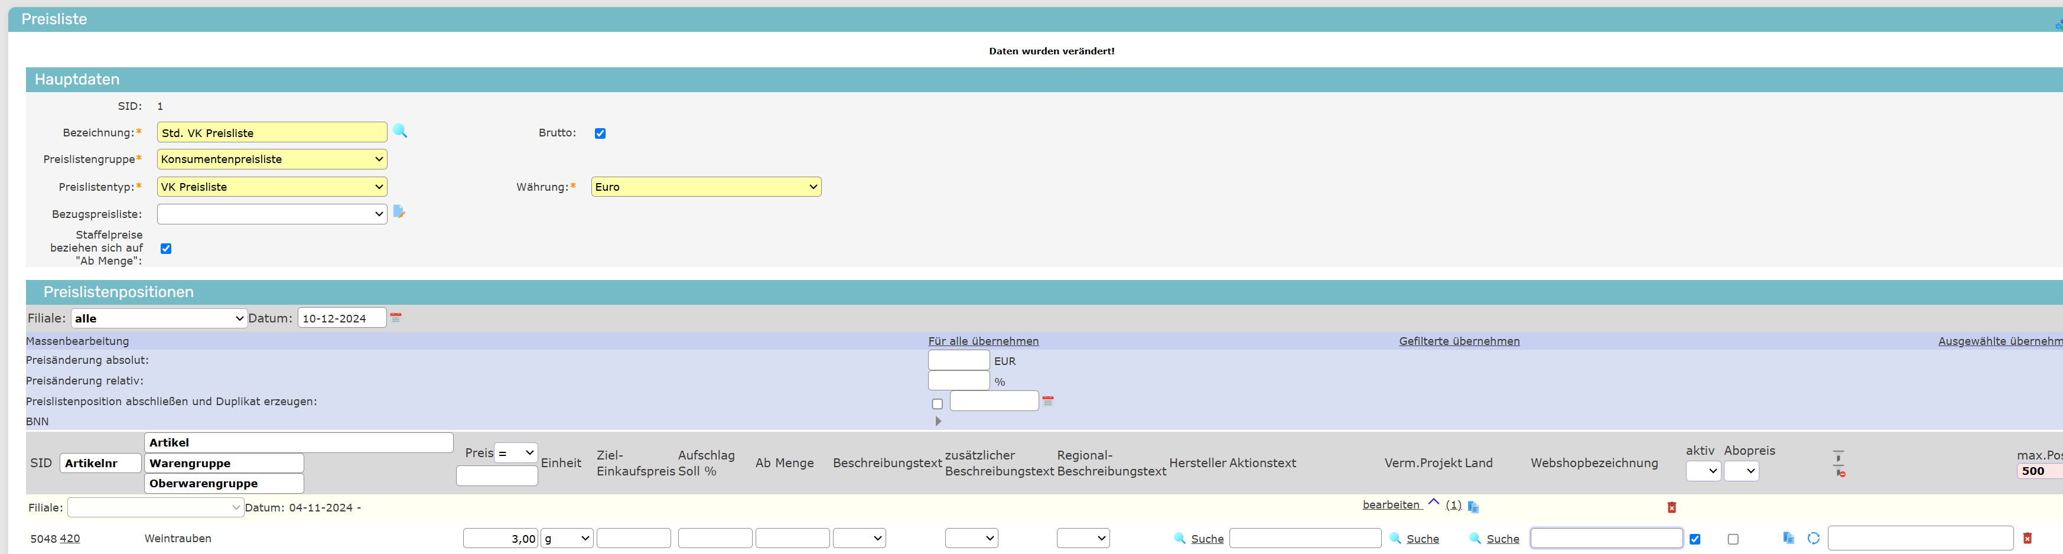Delete the Weintrauben row with red trash icon
This screenshot has height=554, width=2063.
2027,539
